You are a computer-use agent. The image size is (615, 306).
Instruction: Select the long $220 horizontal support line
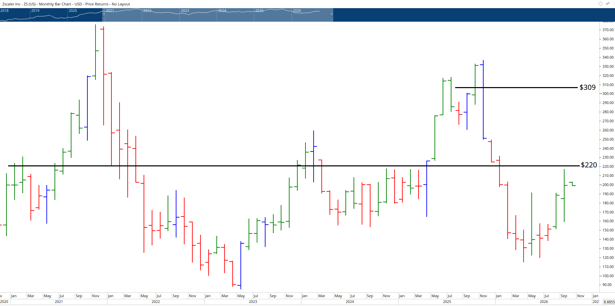294,166
